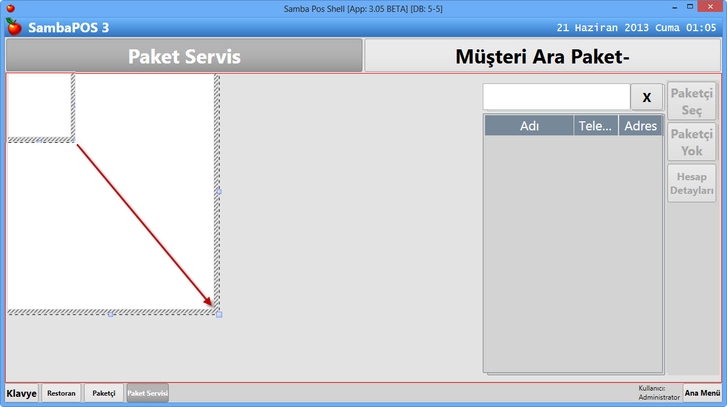
Task: Click the Kullanıcı Administrator label
Action: click(659, 392)
